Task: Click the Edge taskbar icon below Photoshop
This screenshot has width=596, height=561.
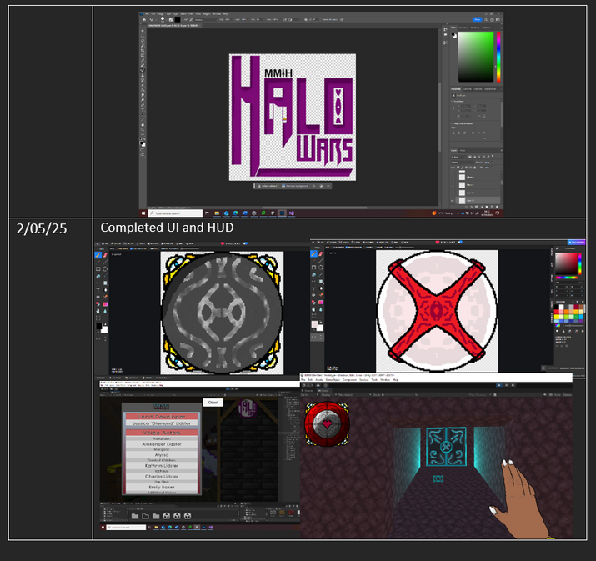Action: 236,213
